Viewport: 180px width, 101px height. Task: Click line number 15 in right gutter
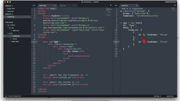pyautogui.click(x=116, y=42)
